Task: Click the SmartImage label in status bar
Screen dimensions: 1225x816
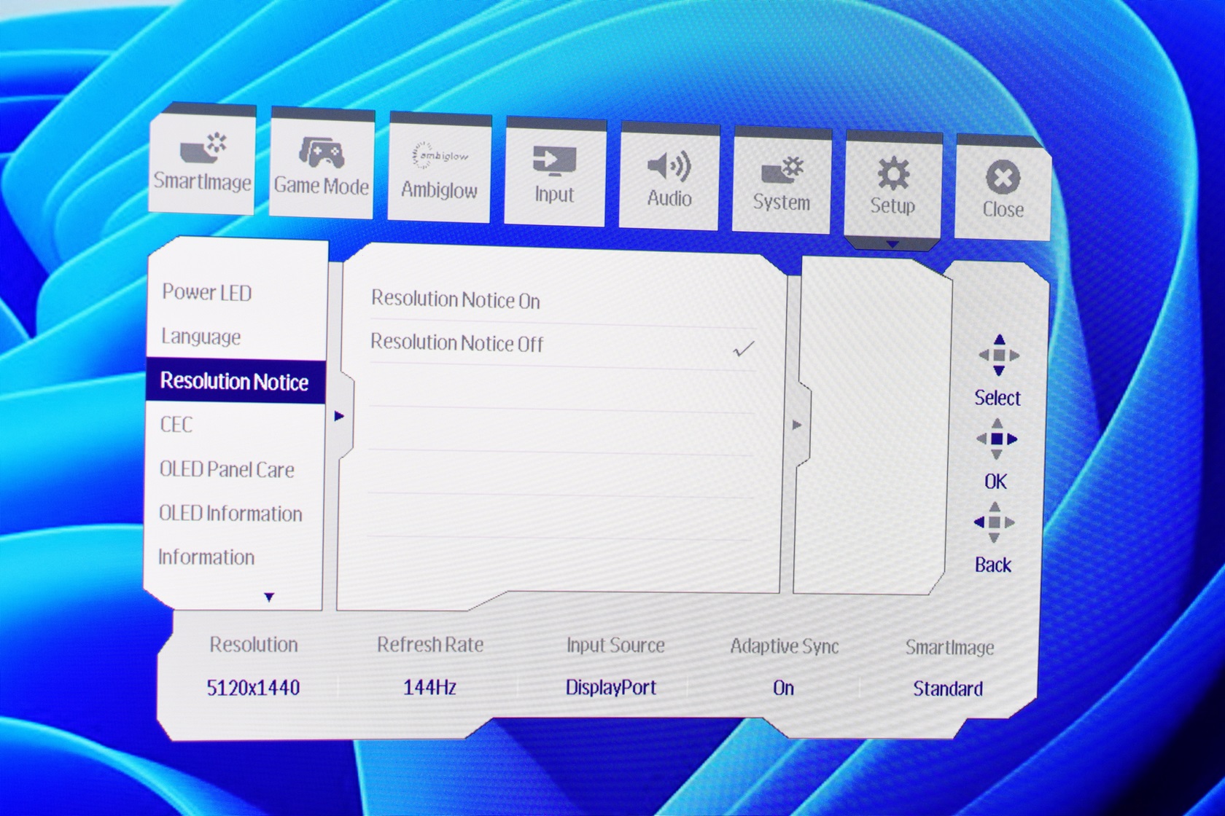Action: [949, 648]
